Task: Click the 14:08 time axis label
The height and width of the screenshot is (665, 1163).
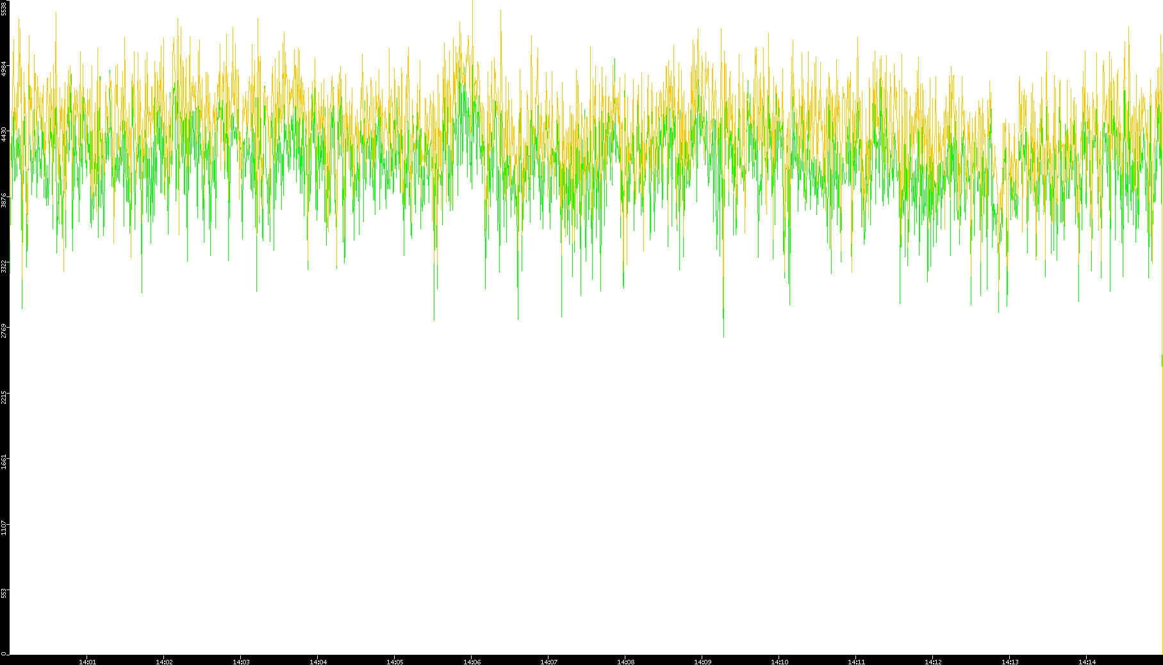Action: (625, 662)
